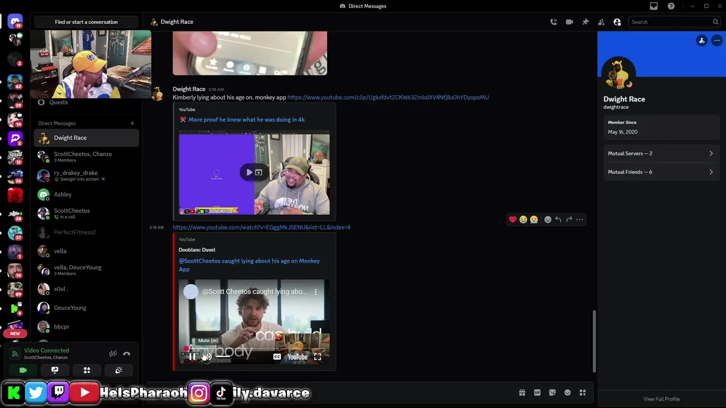Open the Discord inbox icon
This screenshot has height=408, width=726.
(654, 6)
